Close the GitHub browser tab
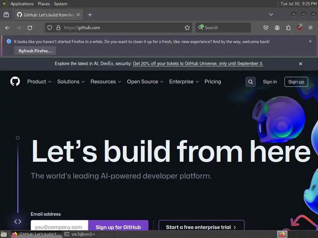The width and height of the screenshot is (318, 238). (x=78, y=15)
